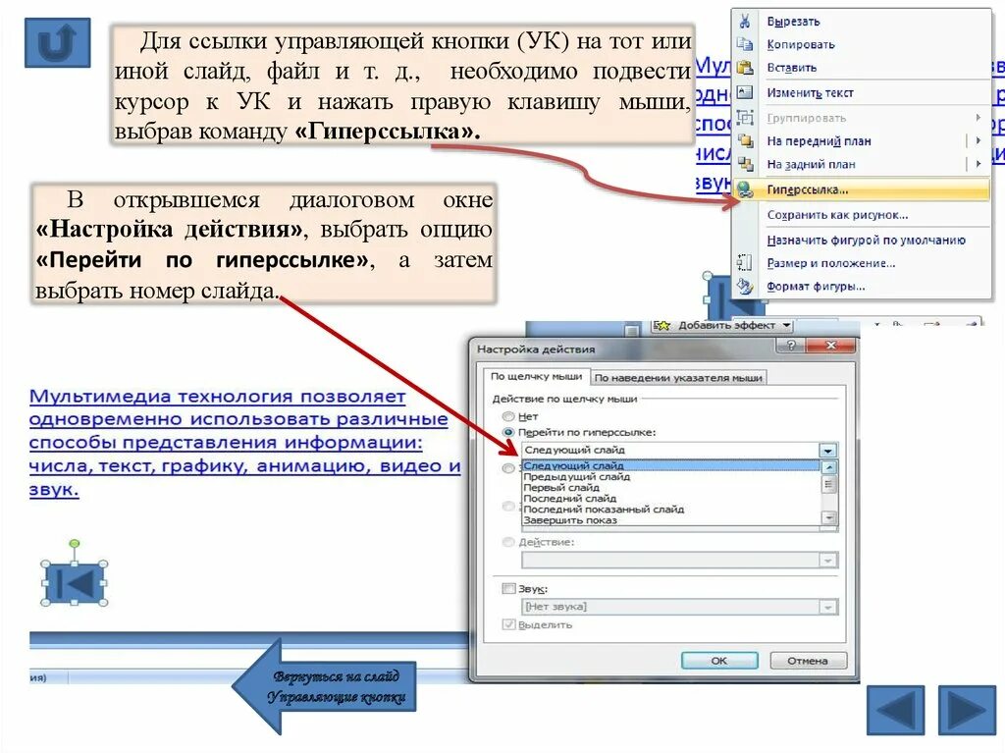The image size is (1005, 753).
Task: Click the help question mark in Настройка действия
Action: point(792,345)
